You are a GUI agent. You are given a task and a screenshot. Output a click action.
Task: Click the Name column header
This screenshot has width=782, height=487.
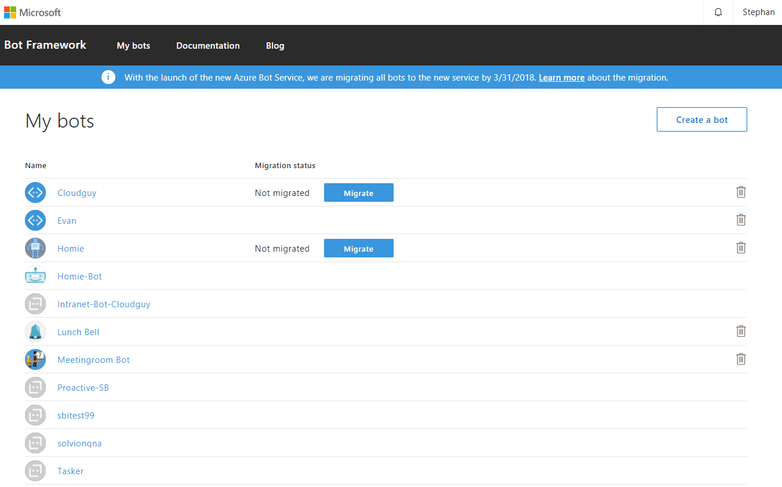tap(35, 165)
